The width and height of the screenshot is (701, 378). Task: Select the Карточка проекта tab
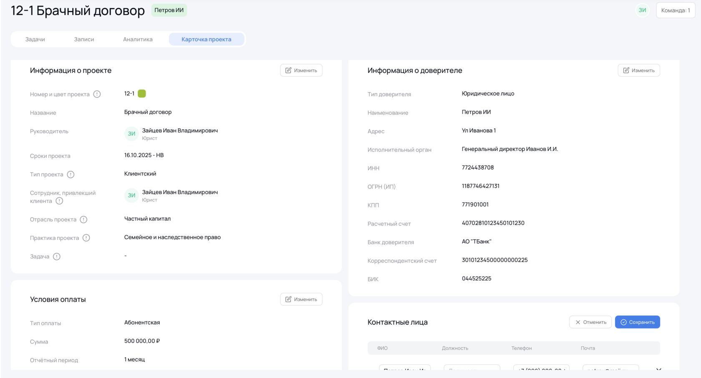206,40
